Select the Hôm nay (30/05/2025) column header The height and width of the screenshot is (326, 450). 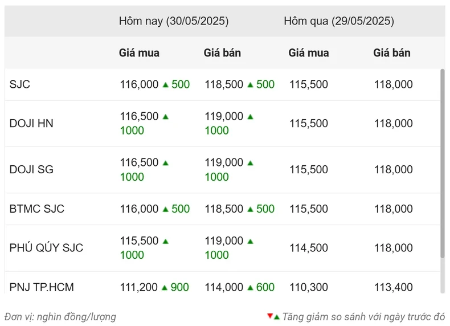click(174, 21)
